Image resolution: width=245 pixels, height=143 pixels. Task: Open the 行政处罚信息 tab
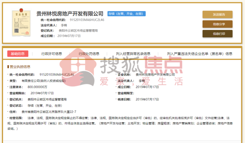[89, 54]
